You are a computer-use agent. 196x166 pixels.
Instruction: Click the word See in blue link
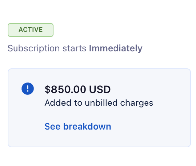click(52, 126)
